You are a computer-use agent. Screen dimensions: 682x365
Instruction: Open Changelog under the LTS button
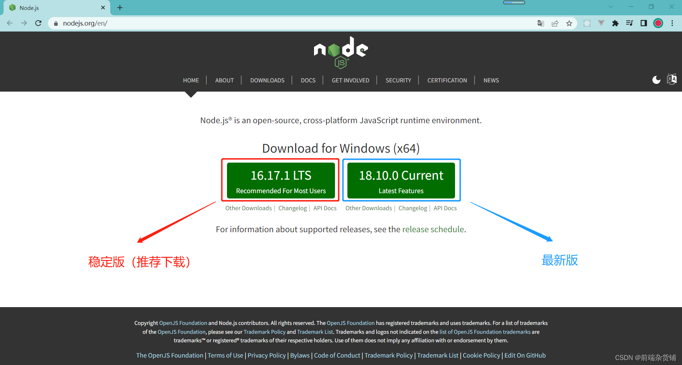tap(292, 208)
